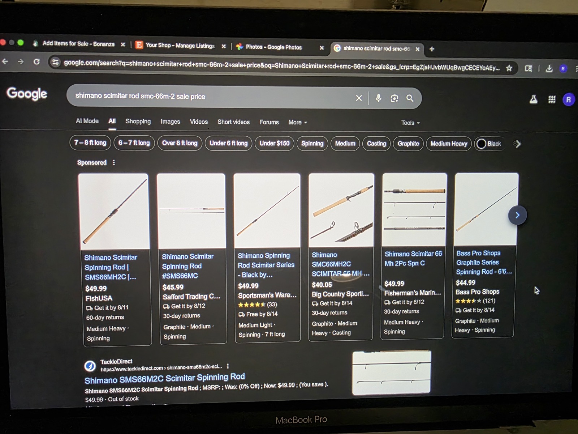Clear the search box with the X
The image size is (578, 434).
coord(359,98)
